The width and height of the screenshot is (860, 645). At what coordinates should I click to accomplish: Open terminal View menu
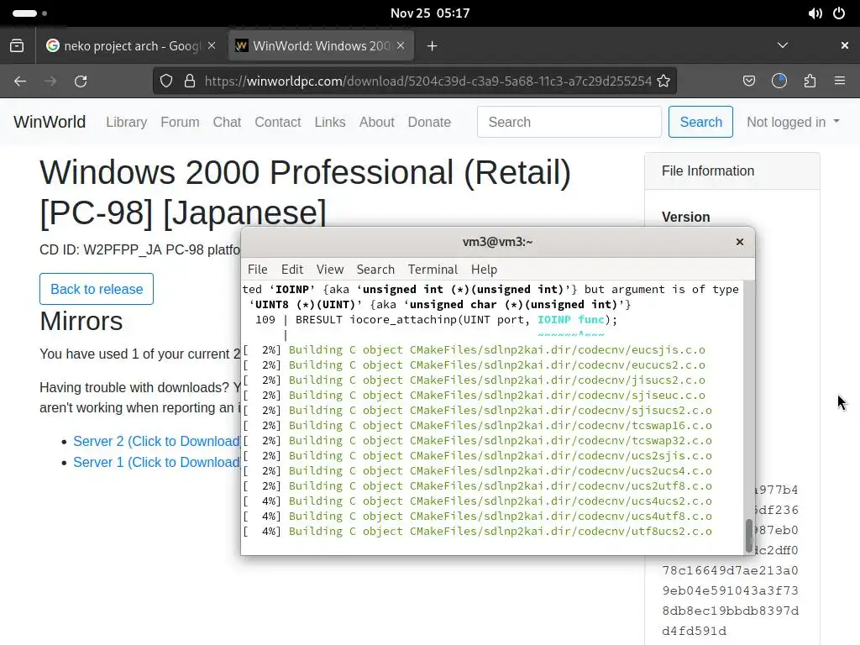[x=329, y=270]
